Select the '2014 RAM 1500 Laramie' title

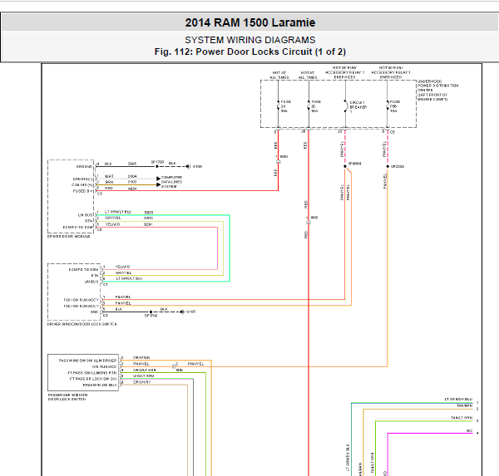250,22
